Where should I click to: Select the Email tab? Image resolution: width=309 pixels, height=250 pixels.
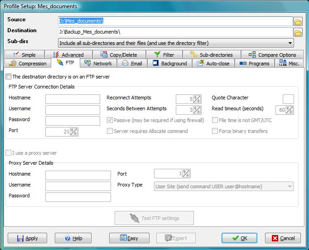[132, 64]
